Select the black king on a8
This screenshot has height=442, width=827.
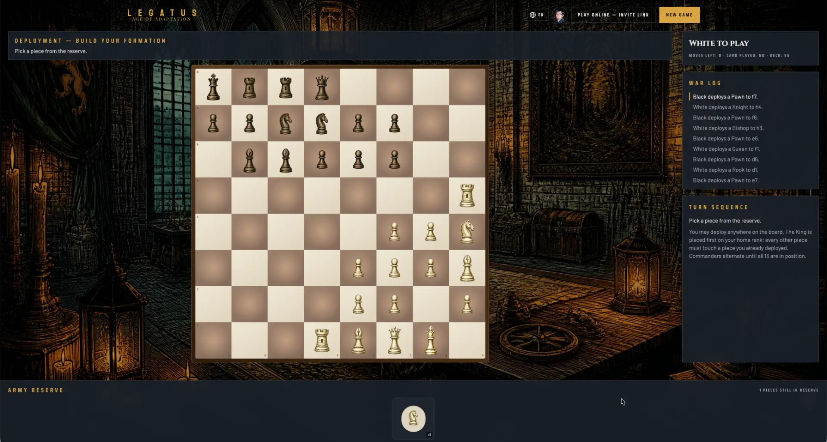pos(213,87)
